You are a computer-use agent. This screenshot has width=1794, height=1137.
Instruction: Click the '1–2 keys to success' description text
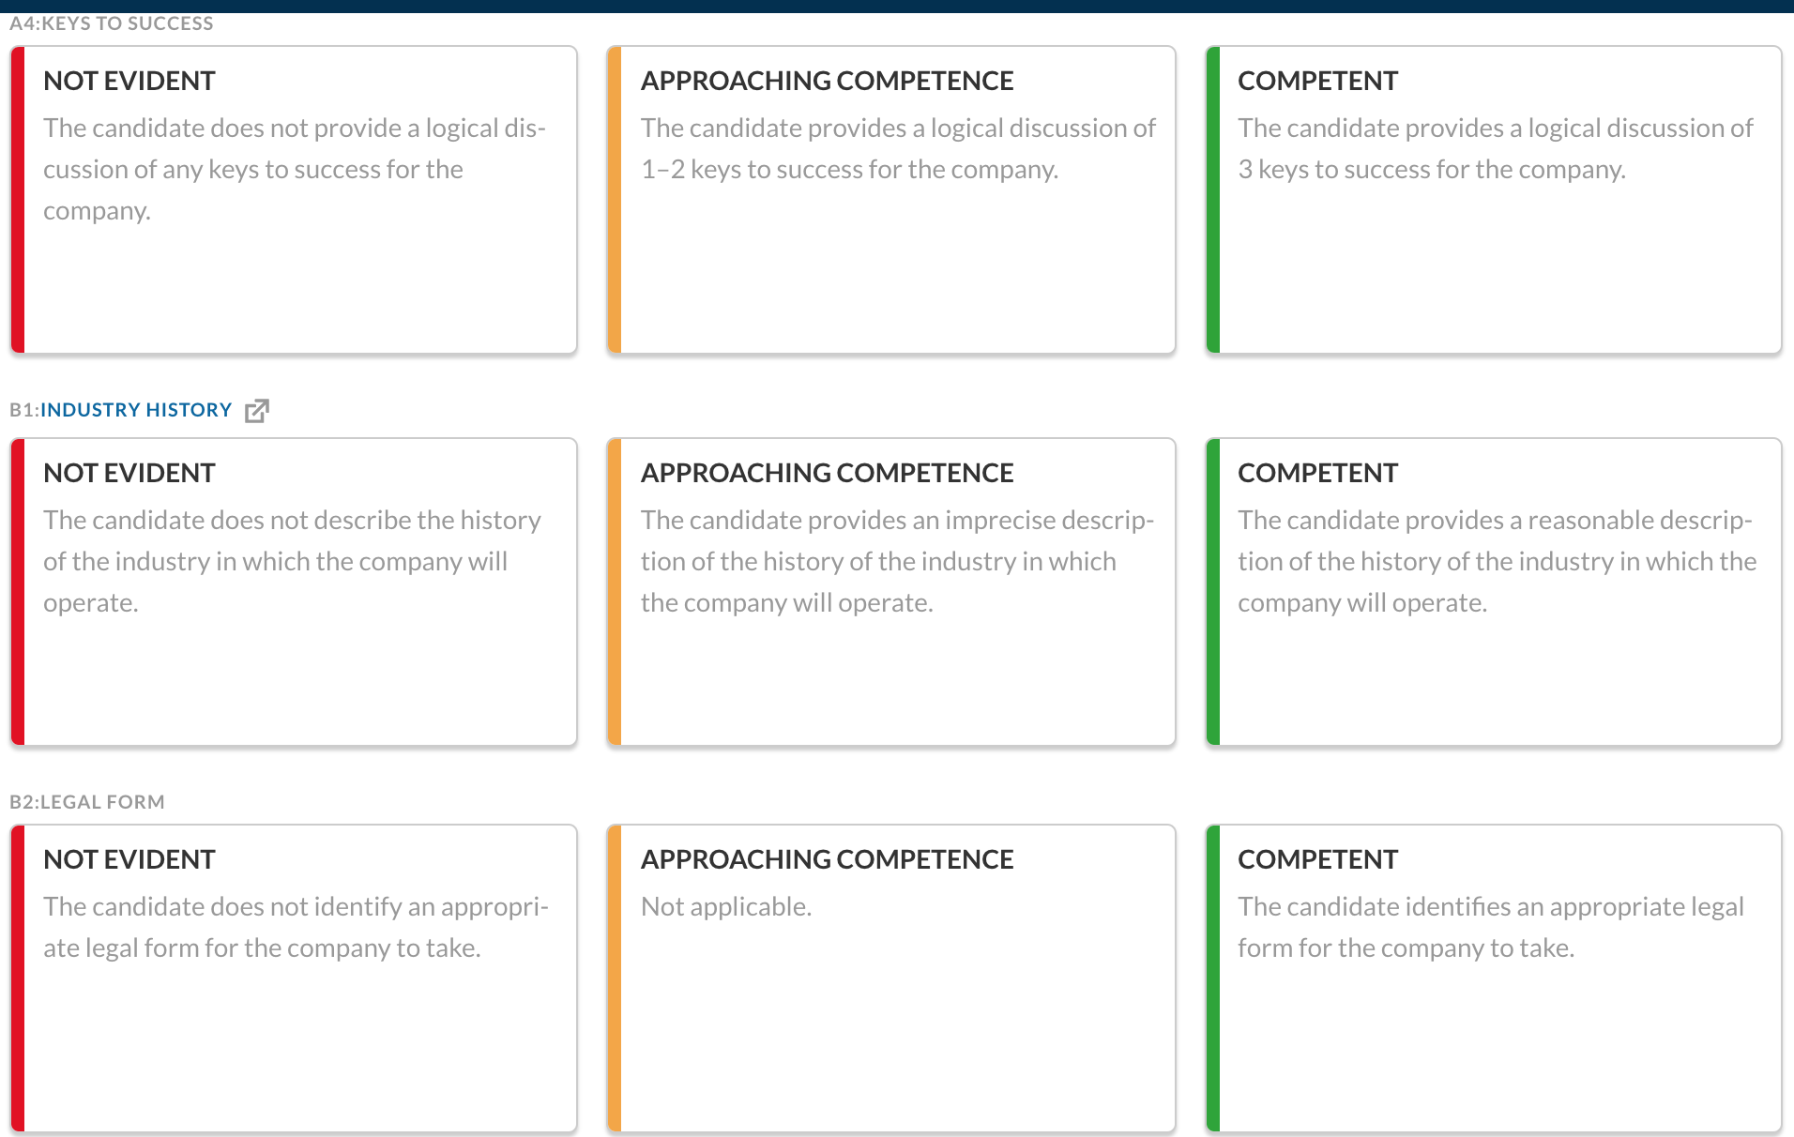[x=898, y=148]
